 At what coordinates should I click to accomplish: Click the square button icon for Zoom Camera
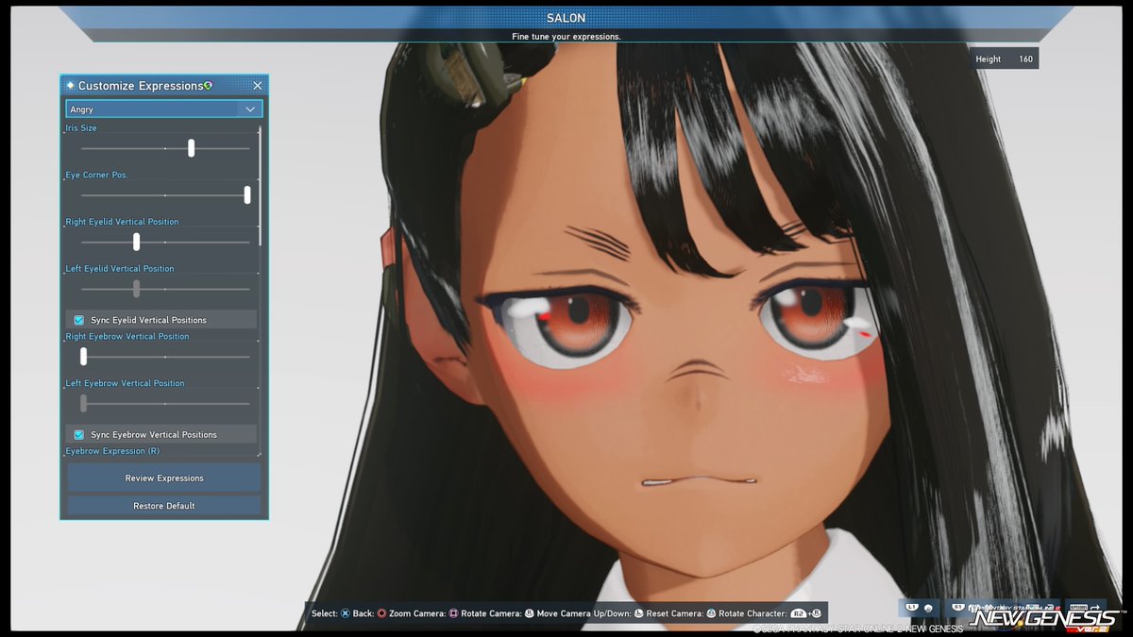[453, 613]
